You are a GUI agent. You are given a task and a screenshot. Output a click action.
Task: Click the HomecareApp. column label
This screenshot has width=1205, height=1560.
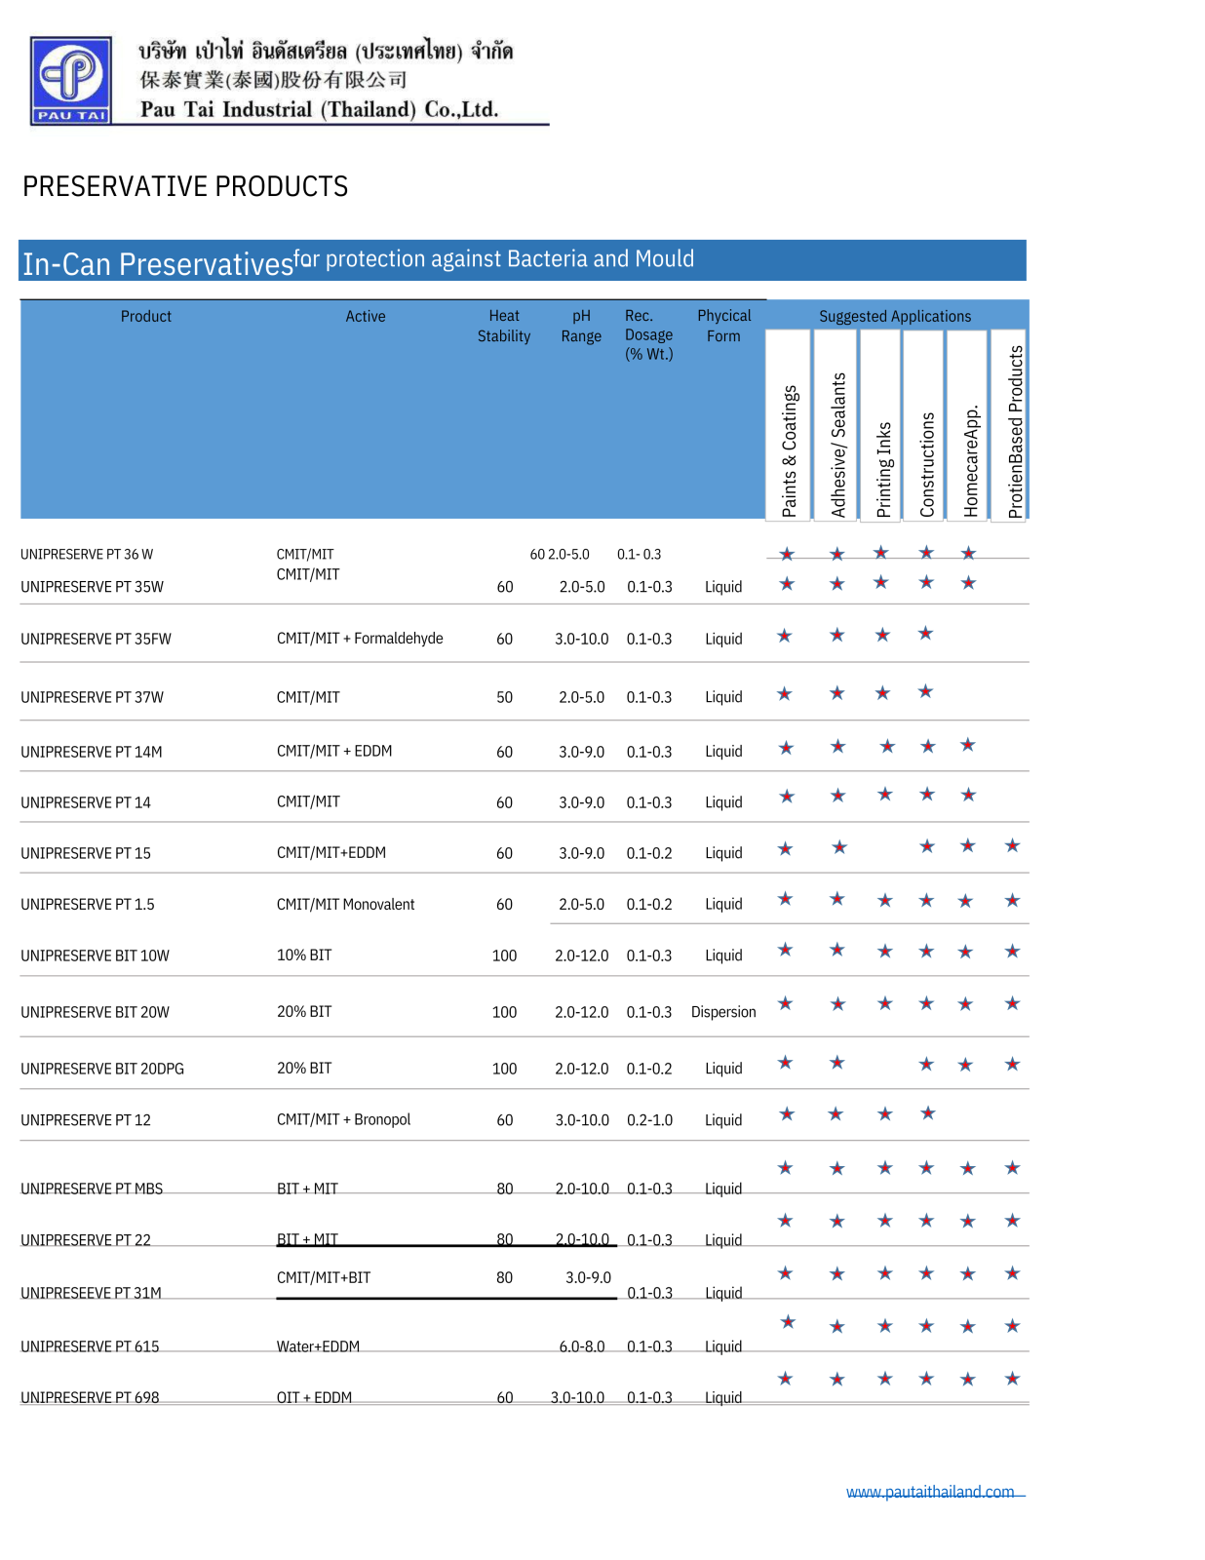pos(970,461)
